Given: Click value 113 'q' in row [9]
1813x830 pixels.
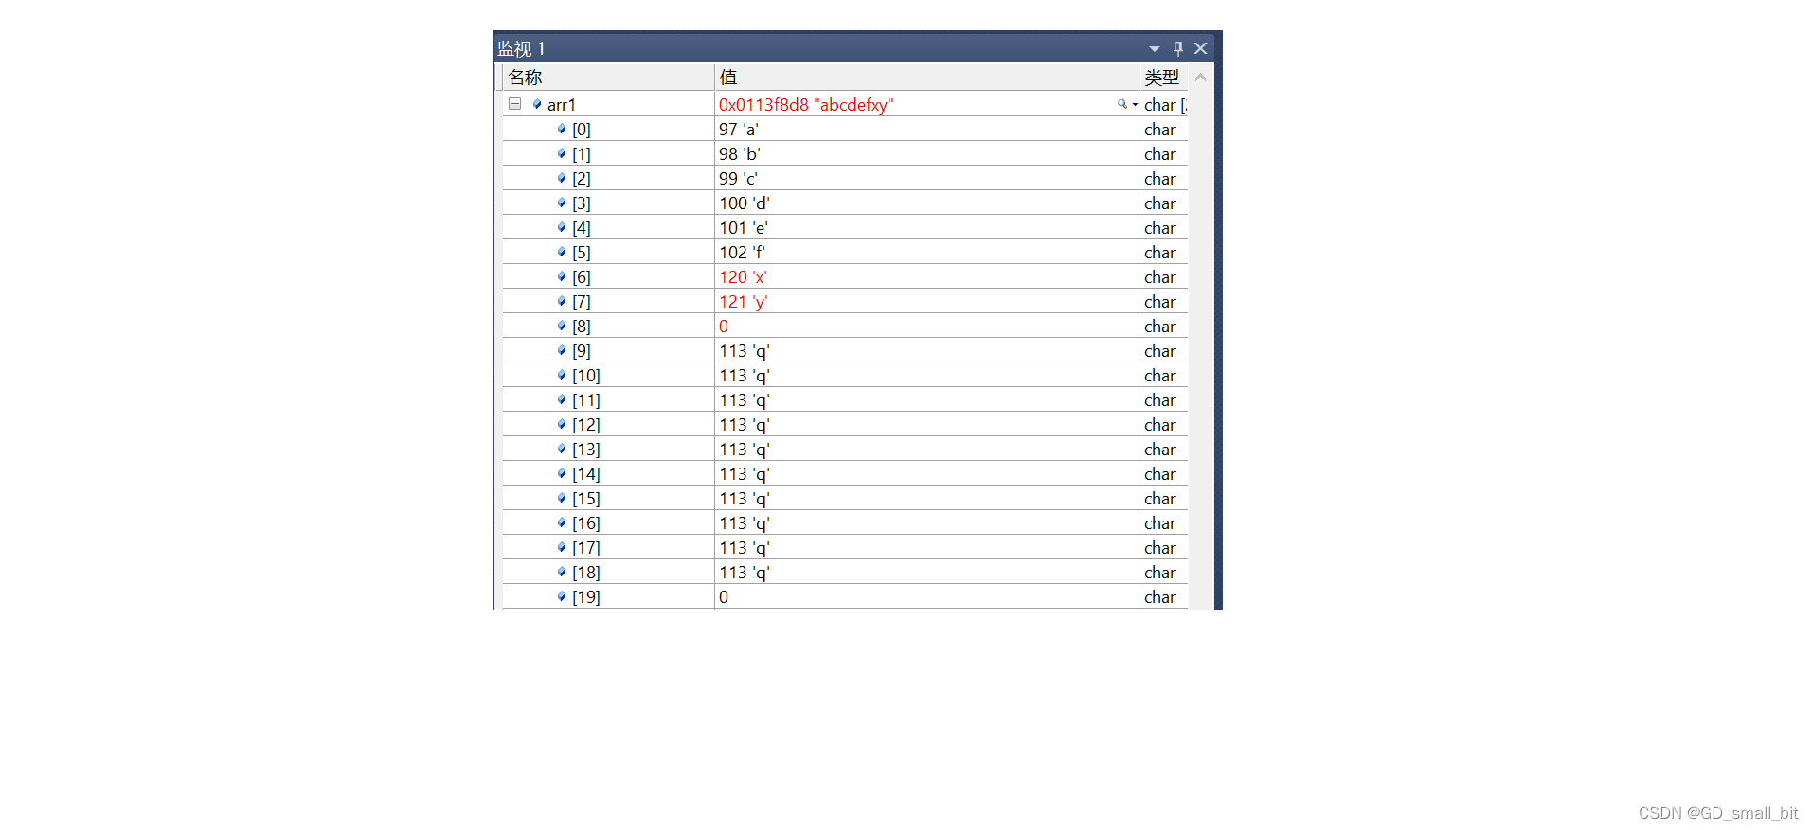Looking at the screenshot, I should pos(745,351).
